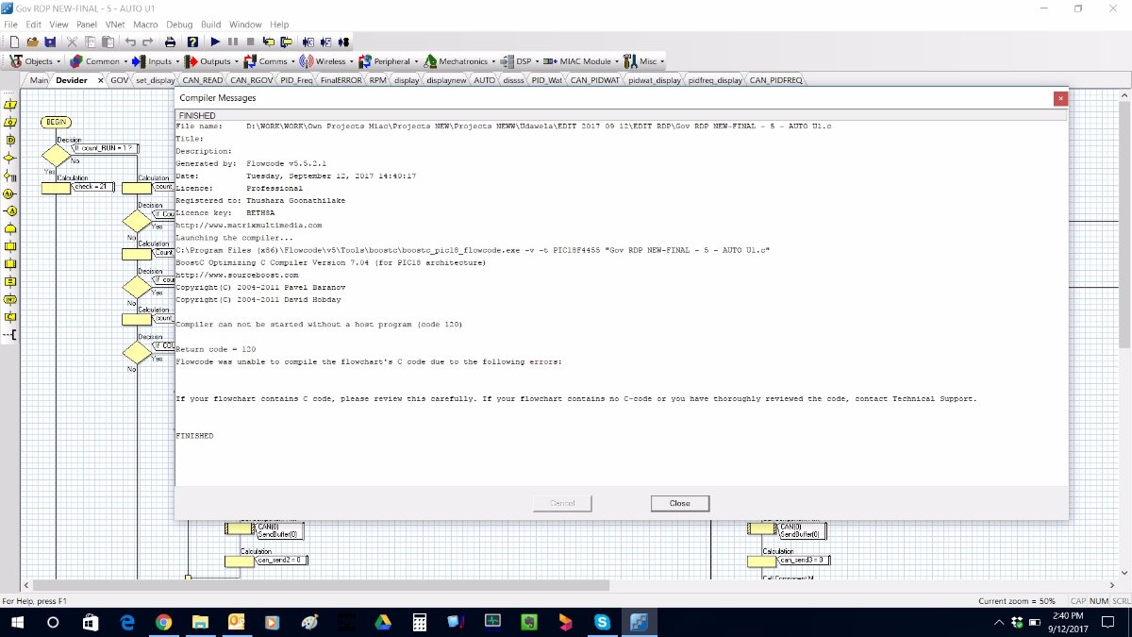Click the Print icon
Viewport: 1132px width, 637px height.
point(171,42)
